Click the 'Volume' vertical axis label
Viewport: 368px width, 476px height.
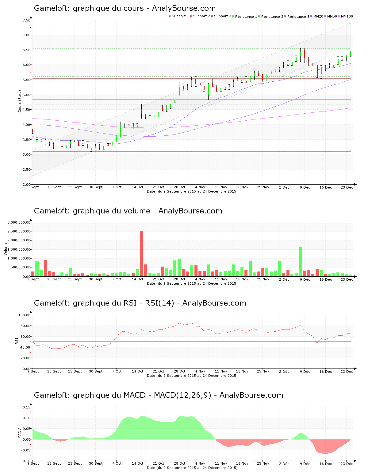6,249
